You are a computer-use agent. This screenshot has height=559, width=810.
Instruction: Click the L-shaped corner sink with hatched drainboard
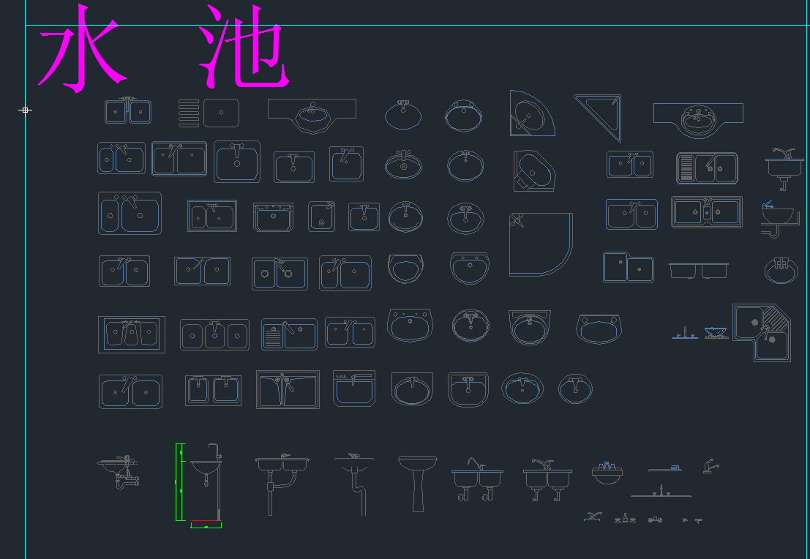pos(762,333)
